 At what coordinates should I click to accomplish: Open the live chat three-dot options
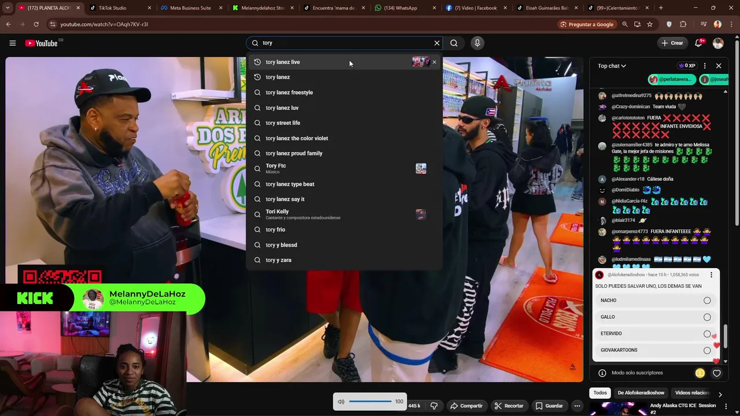(705, 66)
